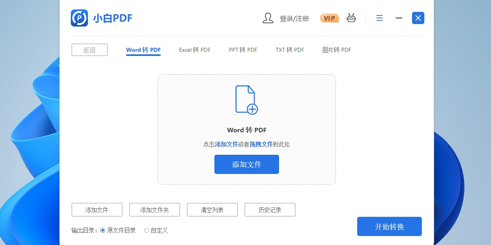Click the blue 添加文件 button in drop area
The image size is (491, 245).
(x=247, y=165)
